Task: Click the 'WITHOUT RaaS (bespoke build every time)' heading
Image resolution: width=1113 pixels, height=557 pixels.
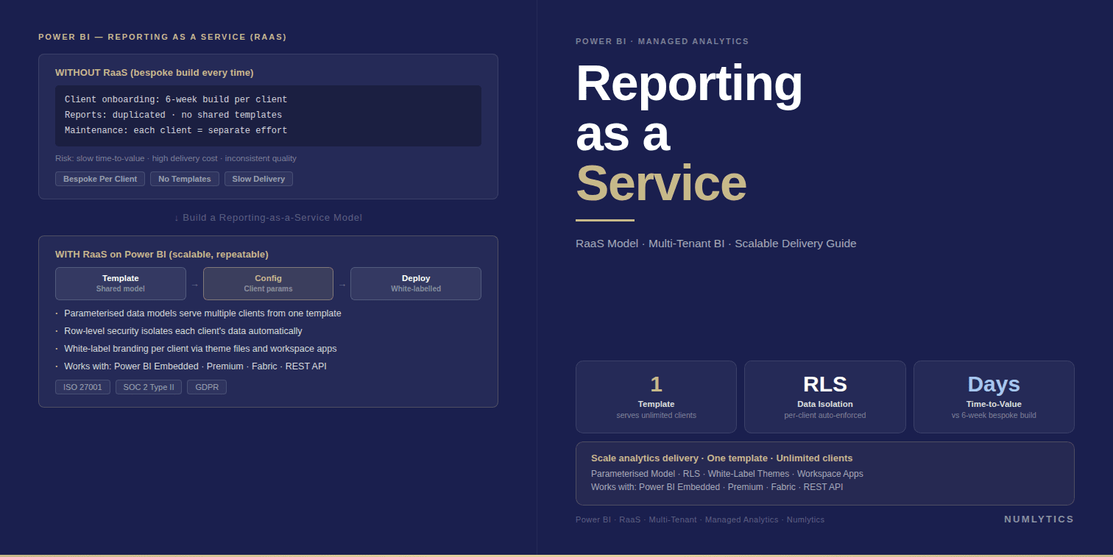Action: [155, 73]
